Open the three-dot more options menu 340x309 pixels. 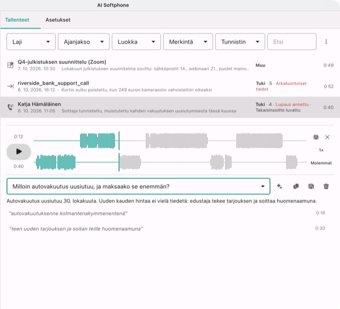[x=326, y=41]
